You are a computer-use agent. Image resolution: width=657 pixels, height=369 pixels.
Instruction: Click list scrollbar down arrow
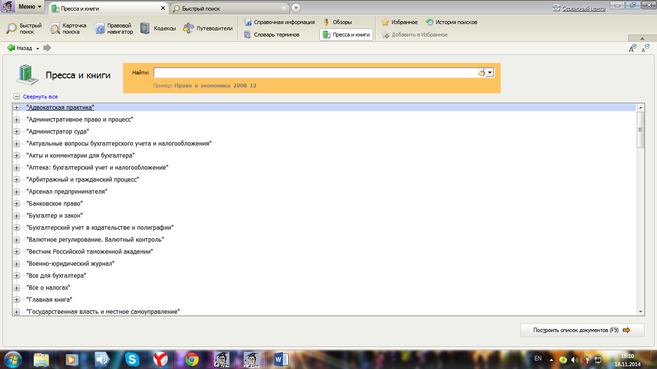coord(640,312)
